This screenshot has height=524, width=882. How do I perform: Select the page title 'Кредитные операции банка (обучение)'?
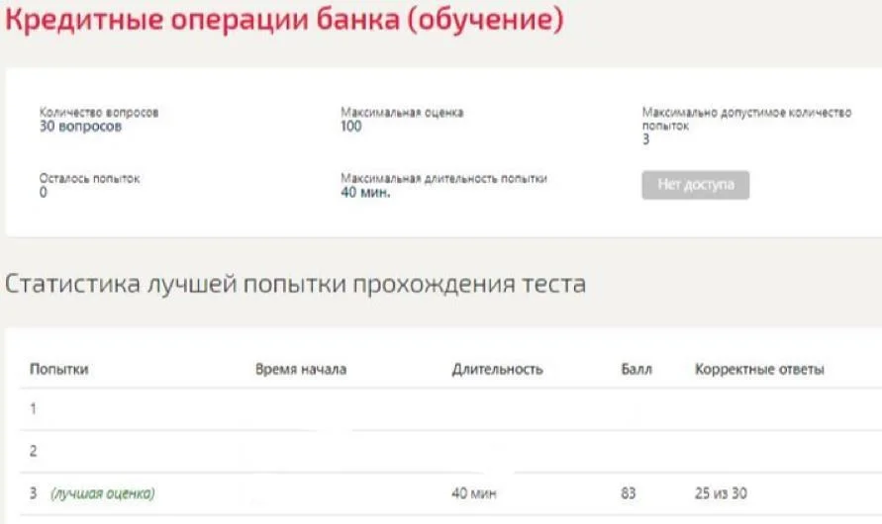coord(284,20)
